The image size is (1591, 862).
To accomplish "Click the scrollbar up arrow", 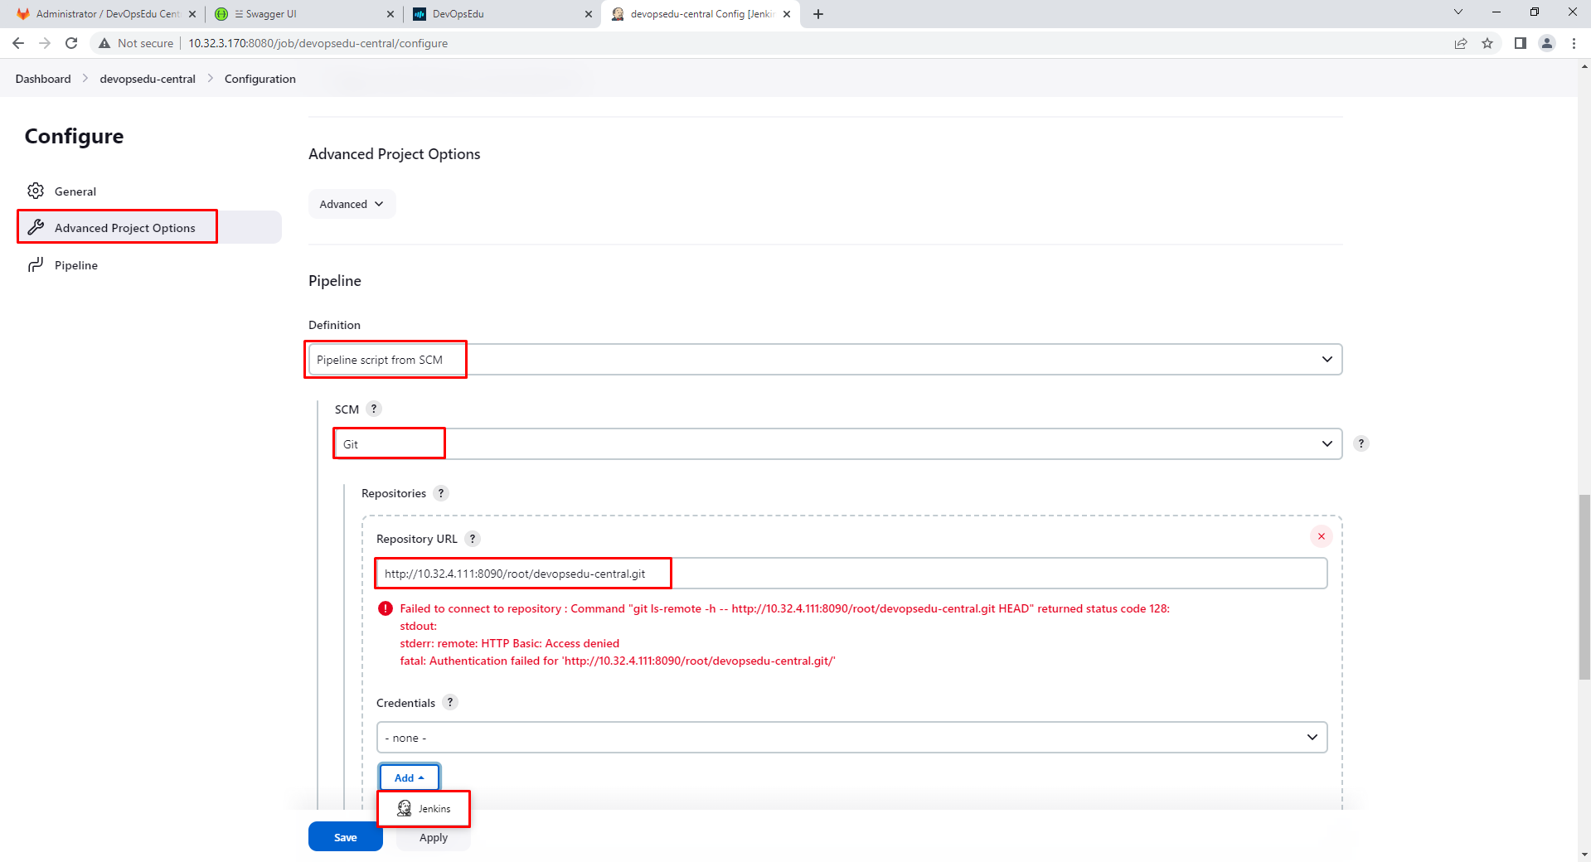I will (1584, 65).
